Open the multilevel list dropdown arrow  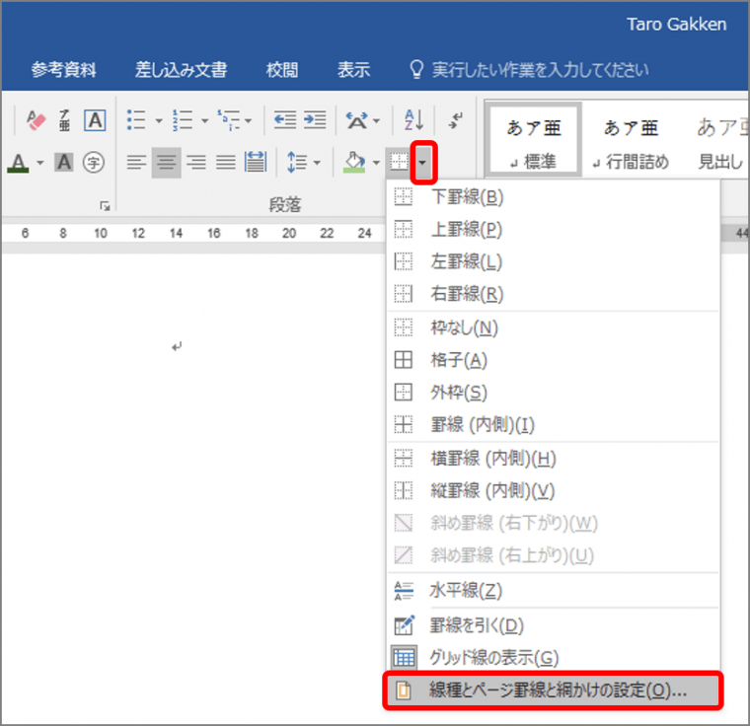pos(249,121)
